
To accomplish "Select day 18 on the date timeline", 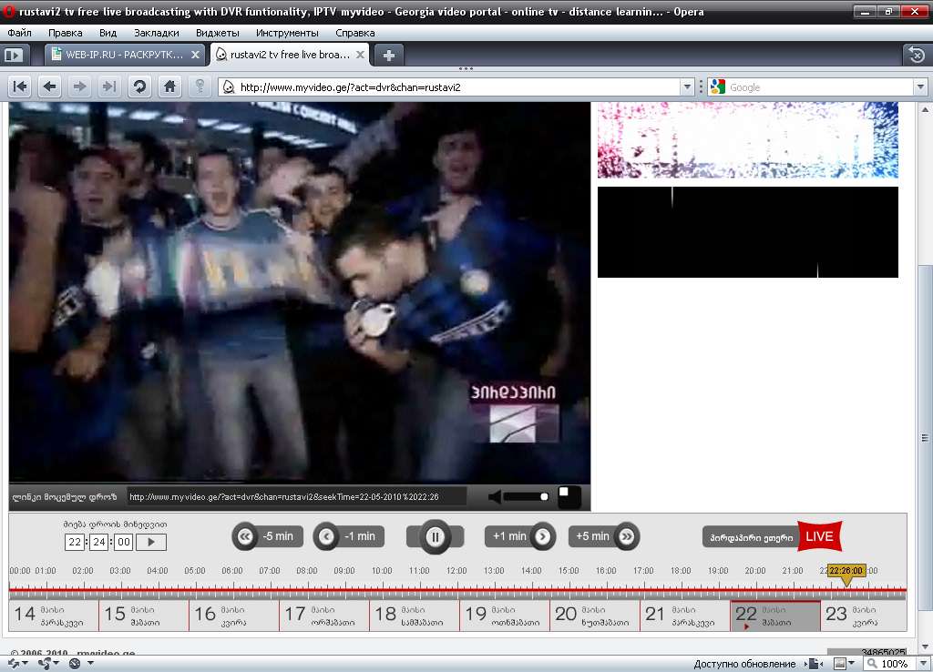I will pos(415,616).
